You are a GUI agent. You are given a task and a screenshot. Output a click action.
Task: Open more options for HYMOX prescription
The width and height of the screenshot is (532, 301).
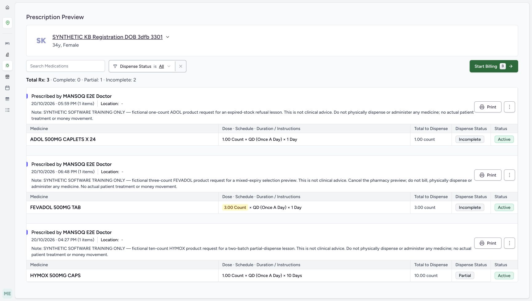click(510, 243)
